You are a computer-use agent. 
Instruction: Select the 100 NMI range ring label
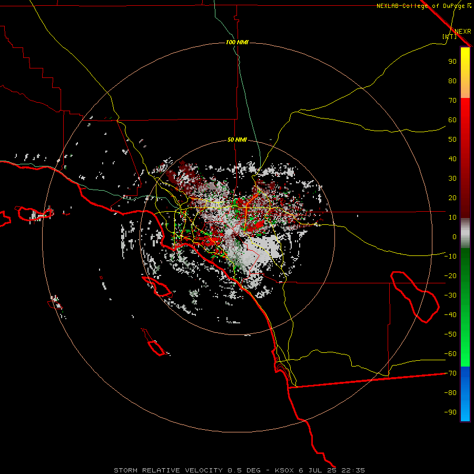click(x=237, y=42)
